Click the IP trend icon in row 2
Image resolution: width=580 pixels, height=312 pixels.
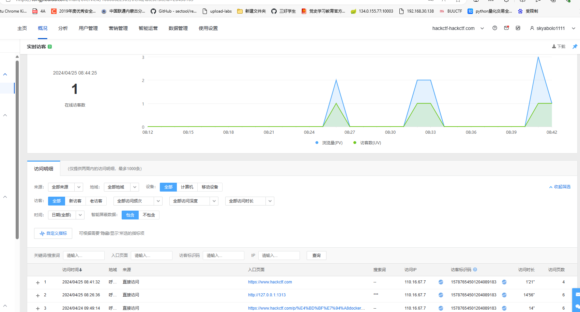[441, 295]
